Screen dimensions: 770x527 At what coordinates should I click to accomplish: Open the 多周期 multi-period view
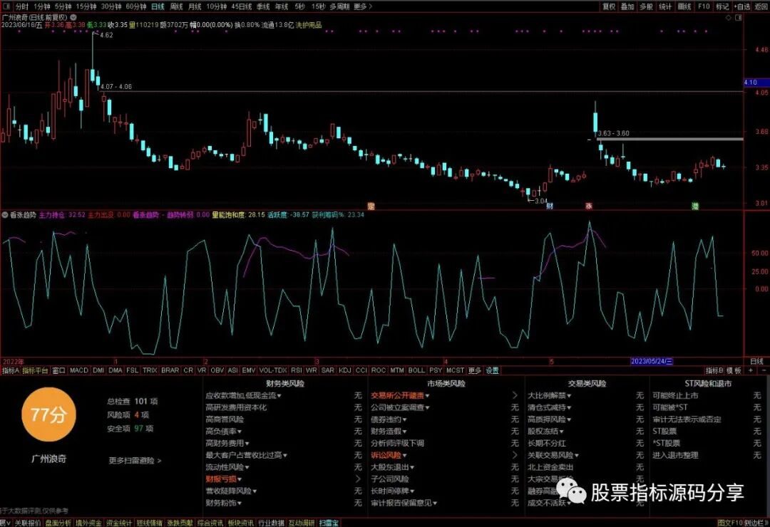[x=340, y=6]
